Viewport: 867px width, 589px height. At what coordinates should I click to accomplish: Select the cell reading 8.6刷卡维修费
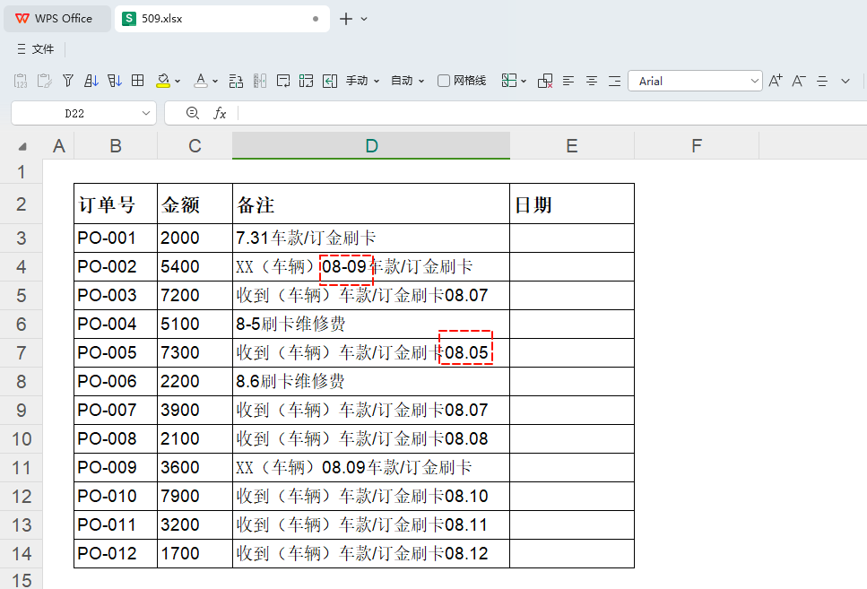pos(371,382)
